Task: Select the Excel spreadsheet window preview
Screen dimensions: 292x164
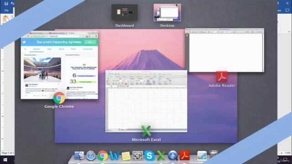Action: 146,101
